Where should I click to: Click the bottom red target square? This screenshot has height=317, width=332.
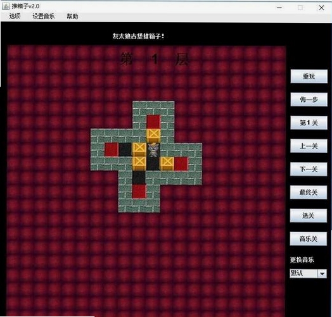point(139,192)
